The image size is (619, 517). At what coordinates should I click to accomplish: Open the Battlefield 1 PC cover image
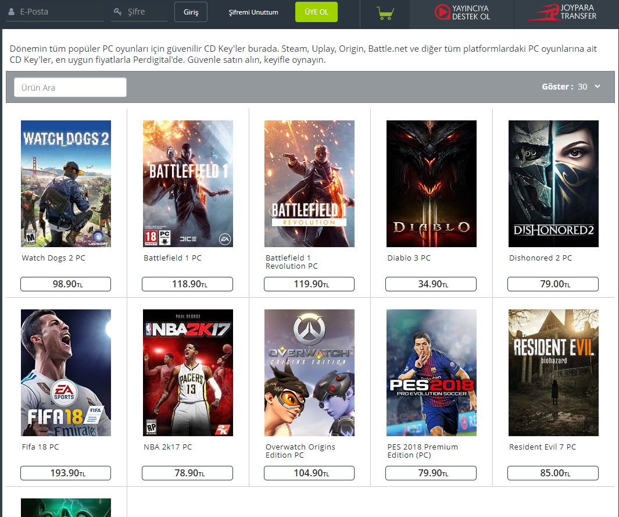tap(188, 184)
